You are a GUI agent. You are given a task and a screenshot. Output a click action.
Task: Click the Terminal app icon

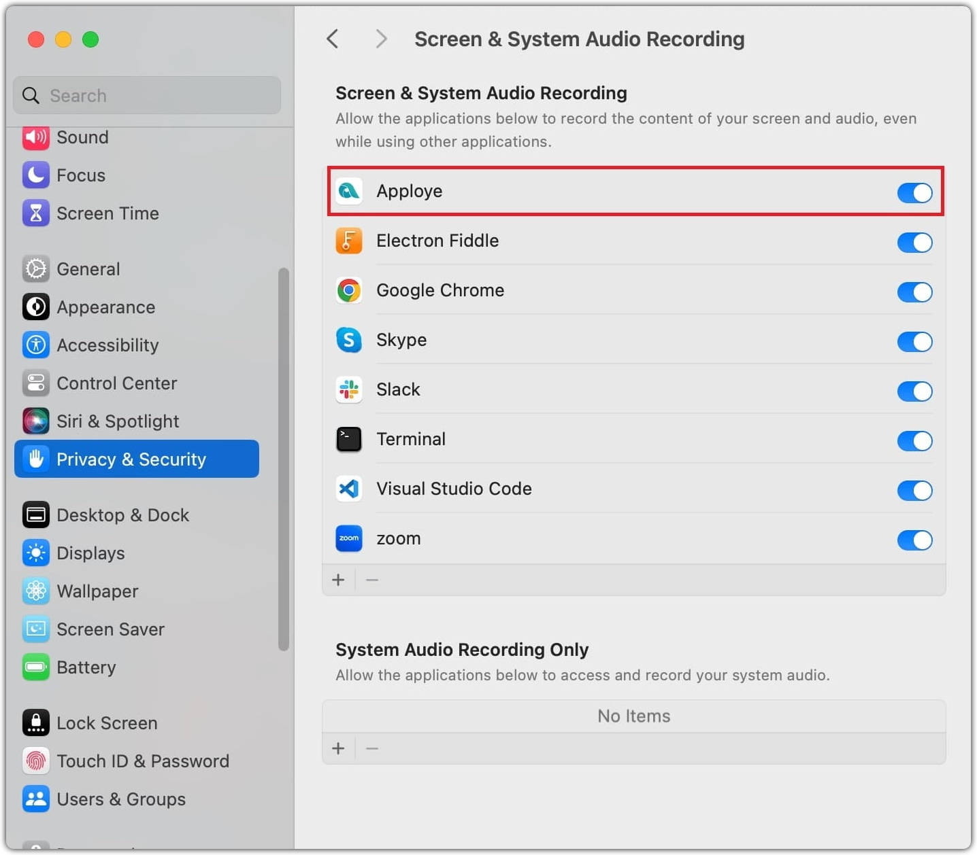click(x=349, y=440)
